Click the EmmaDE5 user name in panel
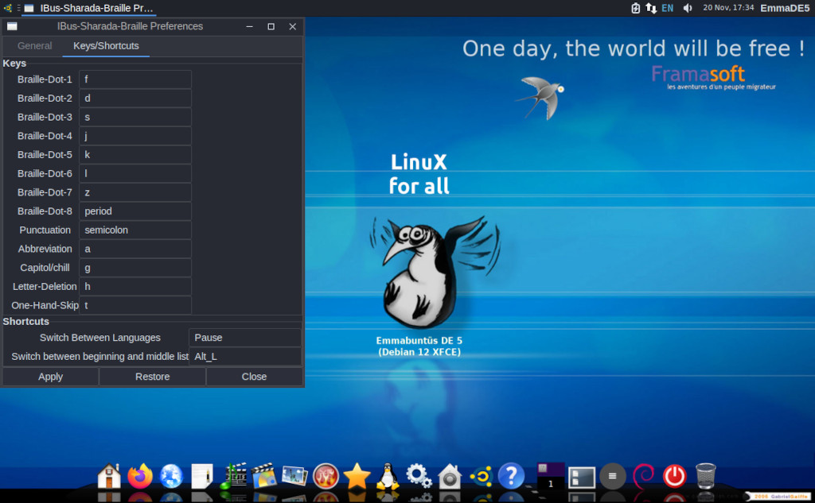The width and height of the screenshot is (815, 503). point(785,8)
